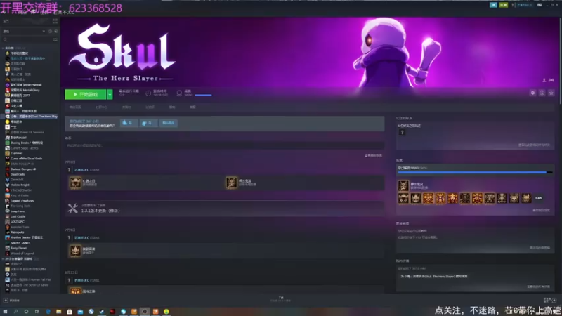562x316 pixels.
Task: Open the library filter options icon
Action: tap(55, 39)
